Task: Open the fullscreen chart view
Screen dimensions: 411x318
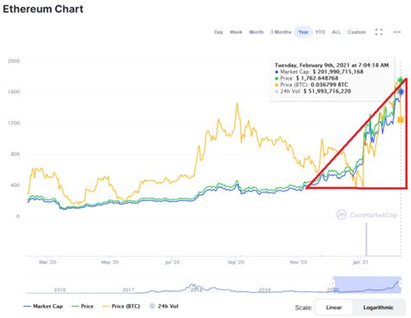Action: [379, 32]
